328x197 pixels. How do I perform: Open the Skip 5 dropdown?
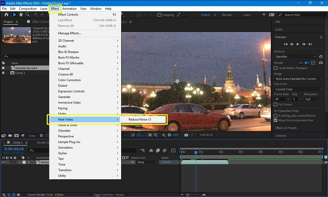(x=297, y=99)
